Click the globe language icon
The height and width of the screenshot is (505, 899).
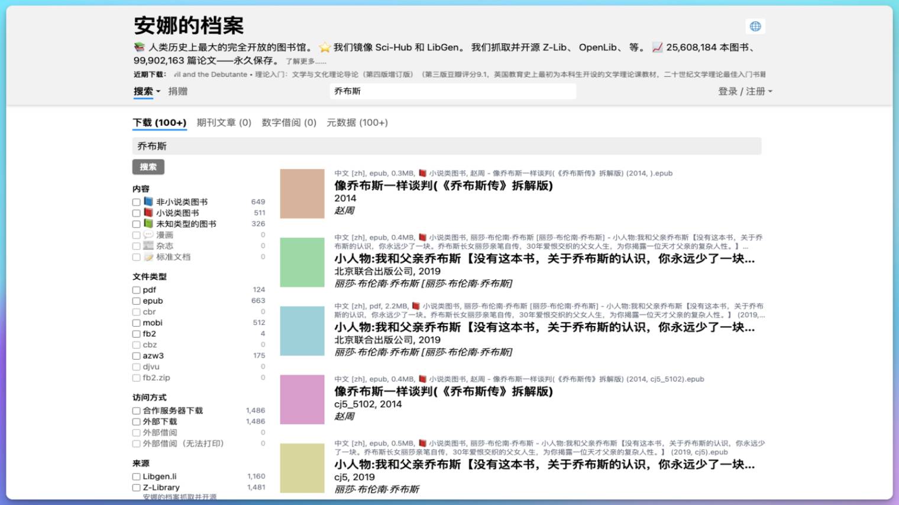pyautogui.click(x=755, y=27)
